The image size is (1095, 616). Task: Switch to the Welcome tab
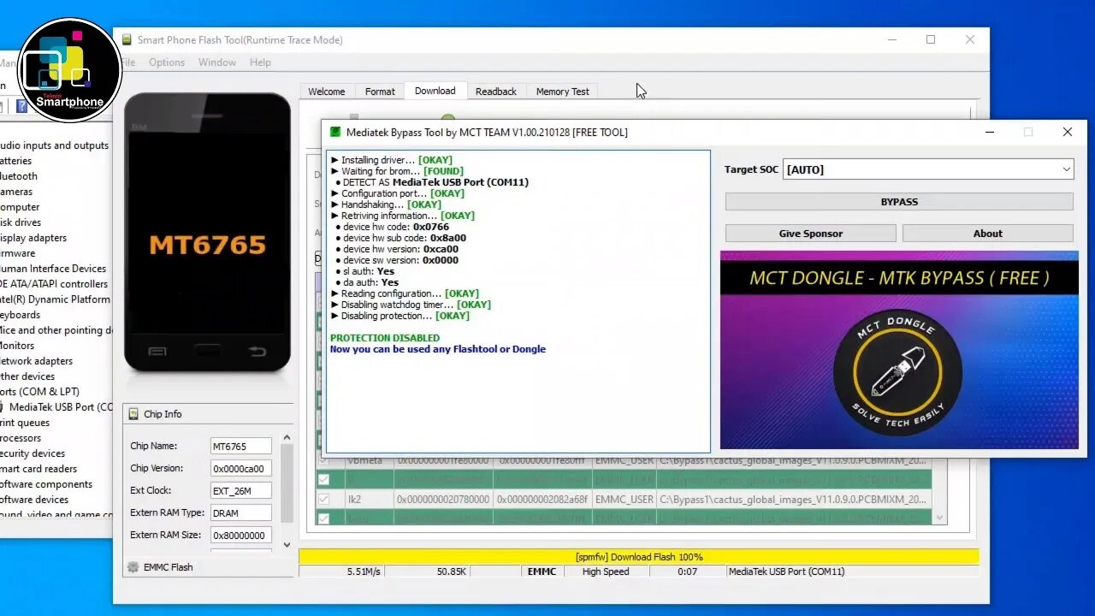(327, 92)
